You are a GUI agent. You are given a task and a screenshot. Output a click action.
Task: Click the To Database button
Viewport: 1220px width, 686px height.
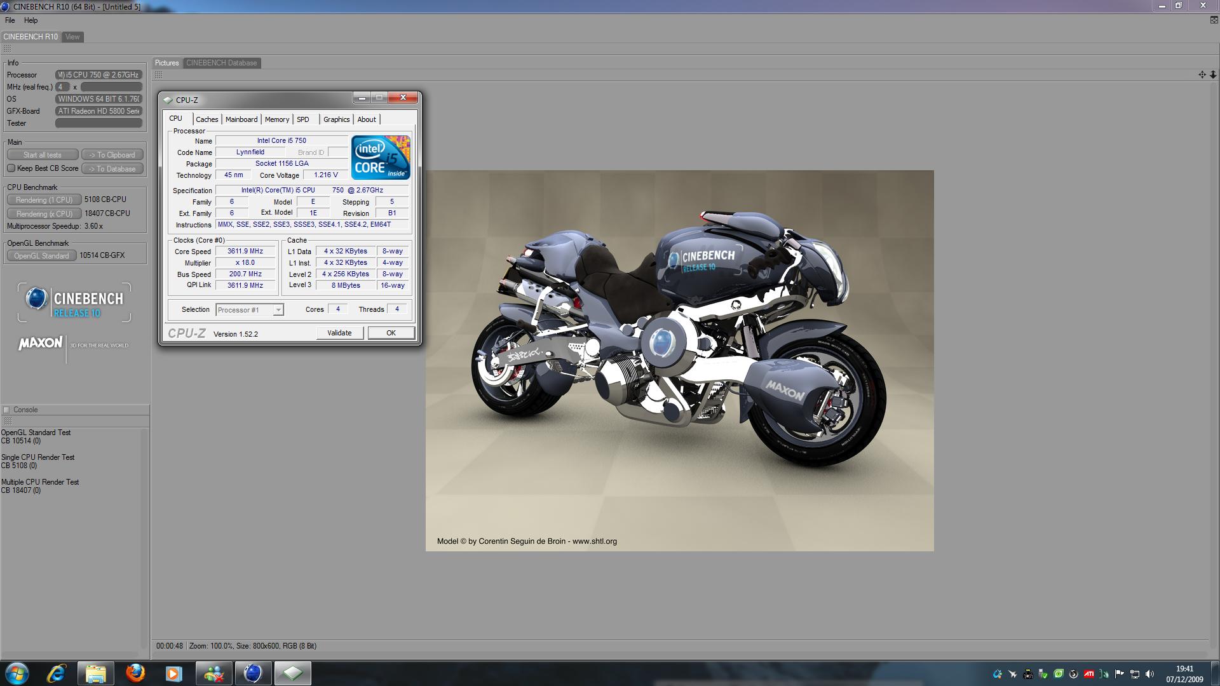point(112,169)
